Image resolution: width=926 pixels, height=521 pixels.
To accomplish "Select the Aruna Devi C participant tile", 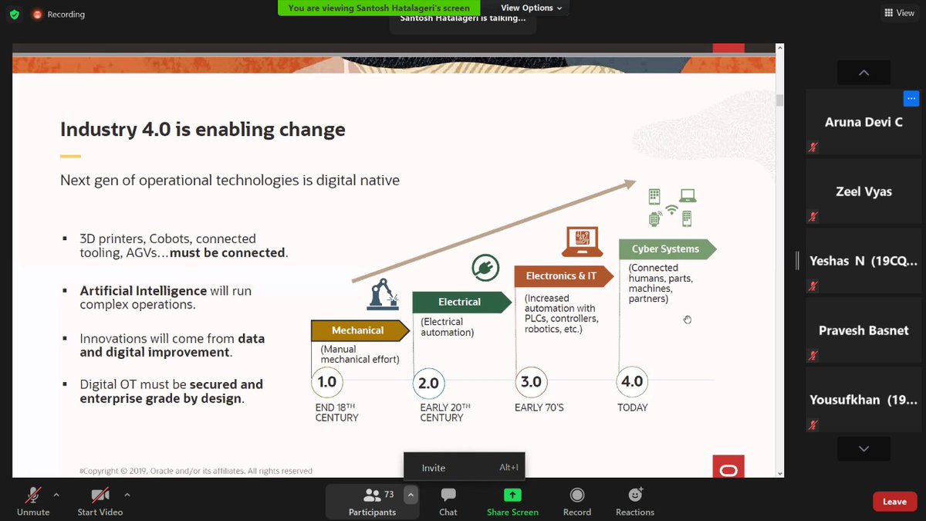I will pos(863,122).
